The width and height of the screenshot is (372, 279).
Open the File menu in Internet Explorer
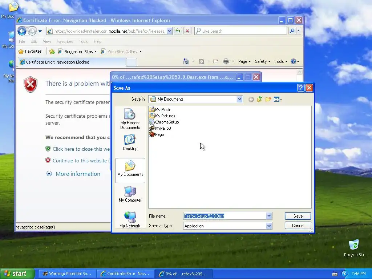click(22, 41)
